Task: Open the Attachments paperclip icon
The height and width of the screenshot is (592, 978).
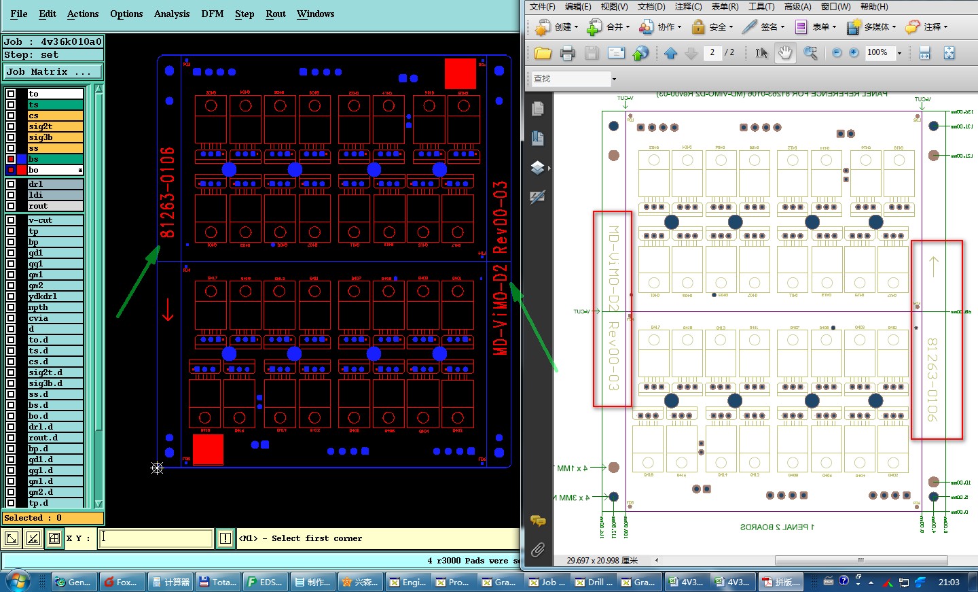Action: coord(538,549)
